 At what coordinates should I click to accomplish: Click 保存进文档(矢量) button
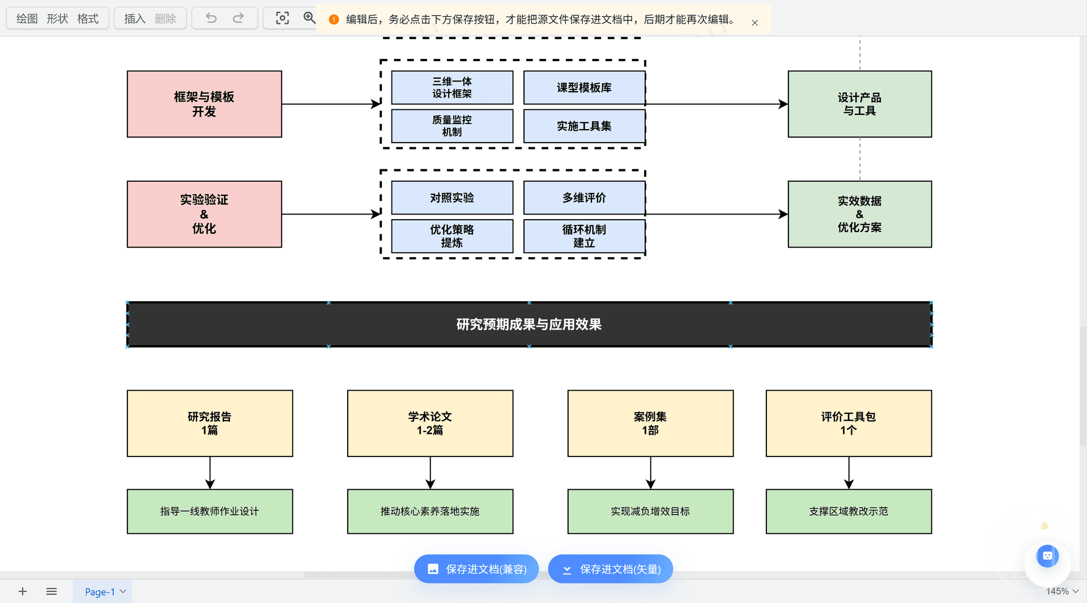pyautogui.click(x=611, y=569)
